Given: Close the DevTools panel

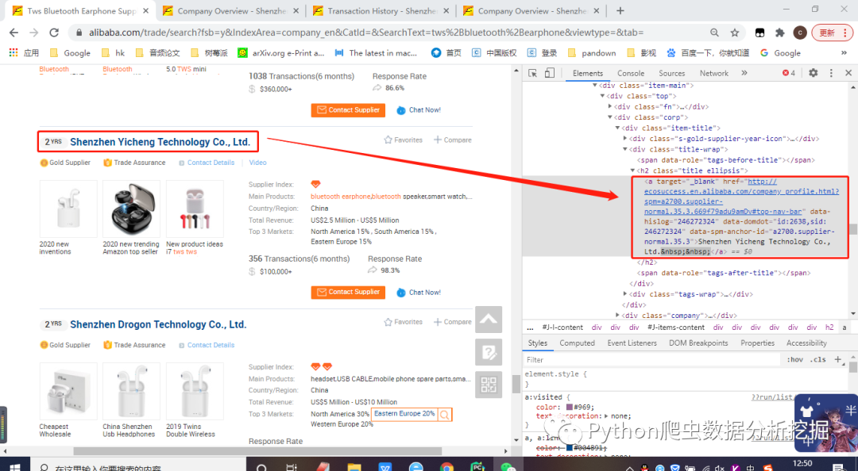Looking at the screenshot, I should 848,73.
